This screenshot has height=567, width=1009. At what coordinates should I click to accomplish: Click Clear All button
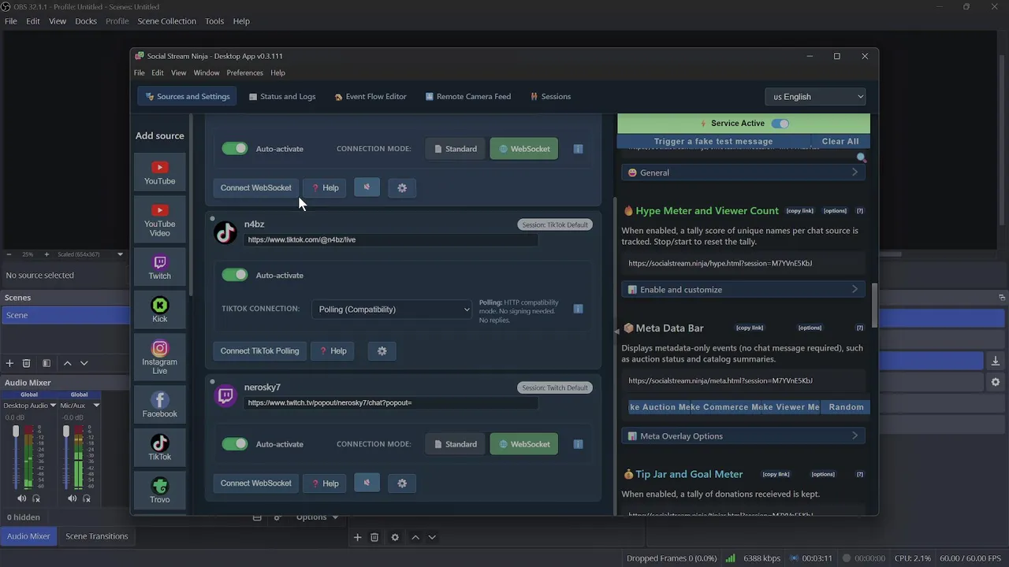tap(840, 142)
